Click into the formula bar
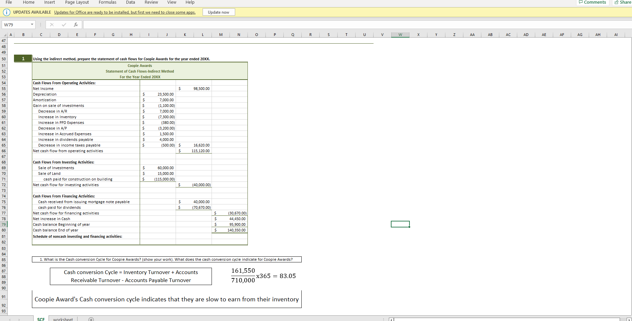This screenshot has height=321, width=632. coord(357,25)
